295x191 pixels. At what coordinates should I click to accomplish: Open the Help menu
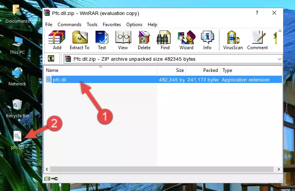152,25
